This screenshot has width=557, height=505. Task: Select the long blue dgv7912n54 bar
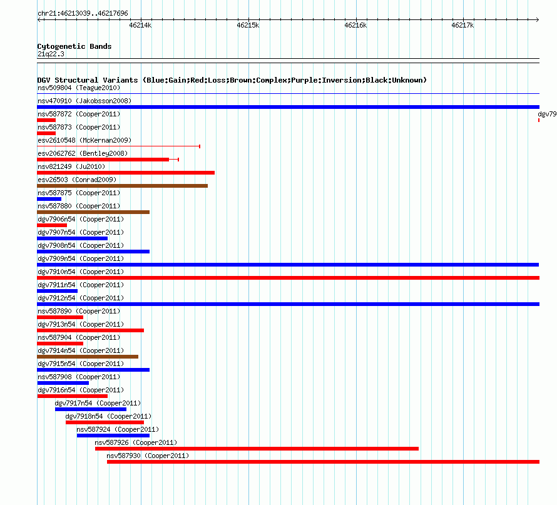(288, 304)
